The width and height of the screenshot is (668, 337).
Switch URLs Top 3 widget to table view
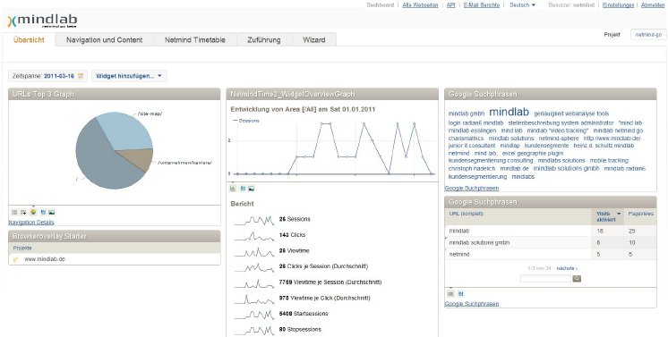point(14,212)
